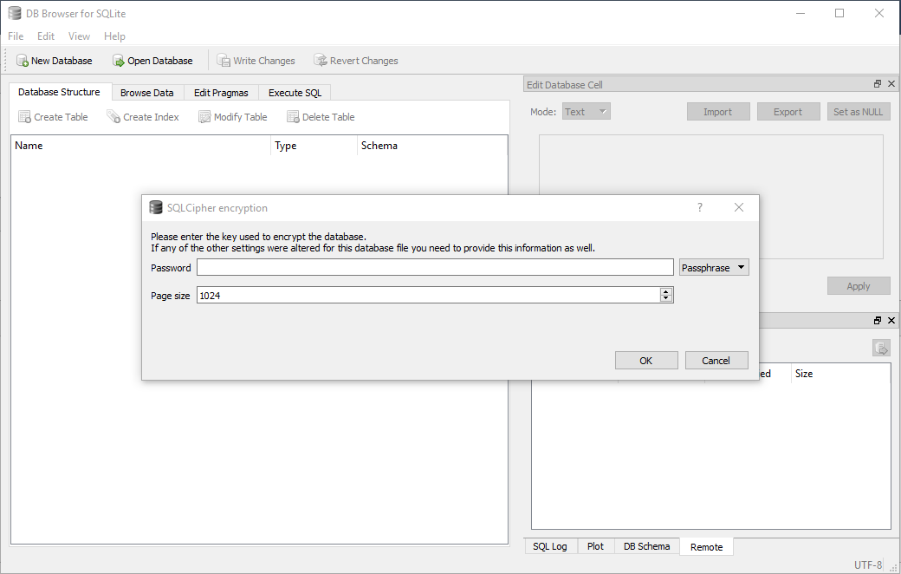This screenshot has height=574, width=901.
Task: Open the Edit menu
Action: pyautogui.click(x=46, y=36)
